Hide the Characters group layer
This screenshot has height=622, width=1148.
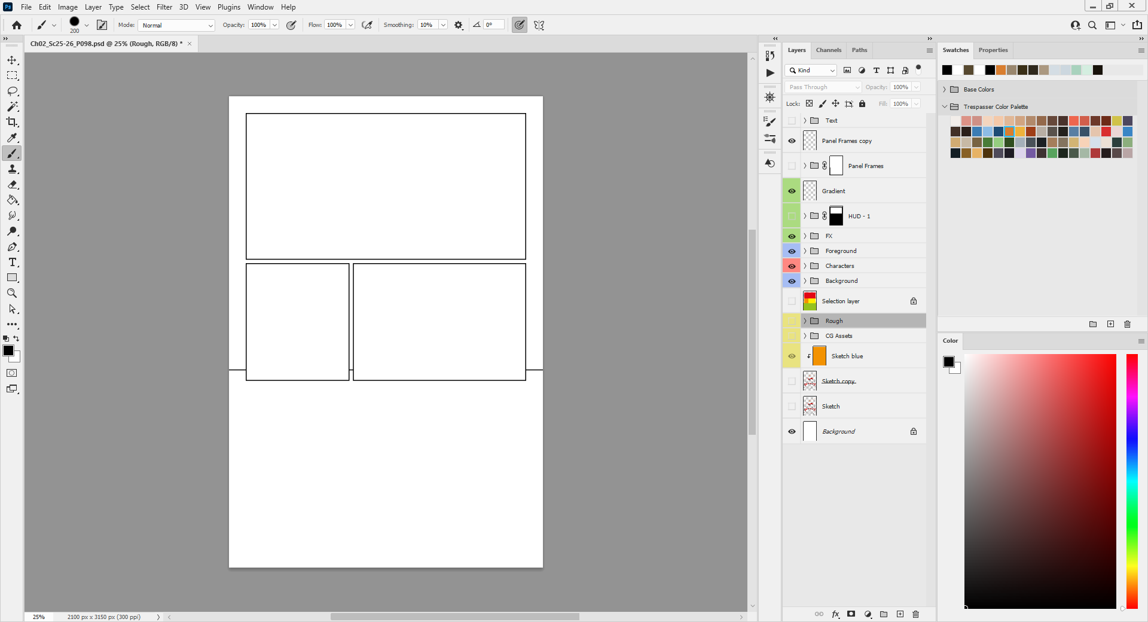tap(792, 266)
